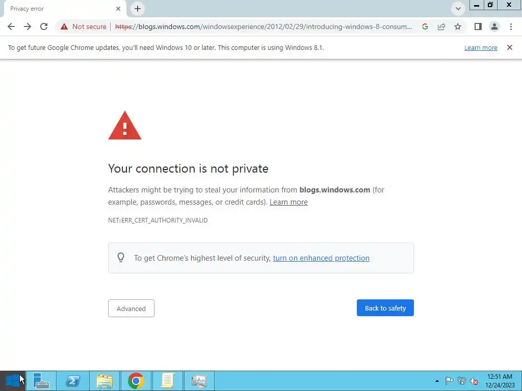Viewport: 522px width, 391px height.
Task: Click the red warning triangle graphic
Action: click(125, 125)
